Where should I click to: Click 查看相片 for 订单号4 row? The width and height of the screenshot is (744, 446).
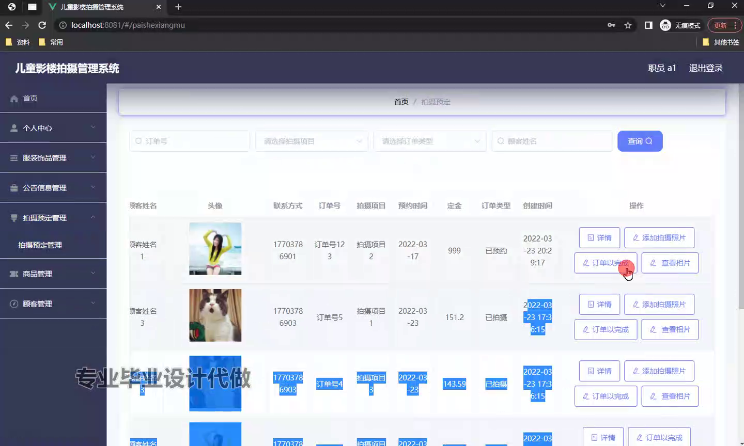[670, 396]
